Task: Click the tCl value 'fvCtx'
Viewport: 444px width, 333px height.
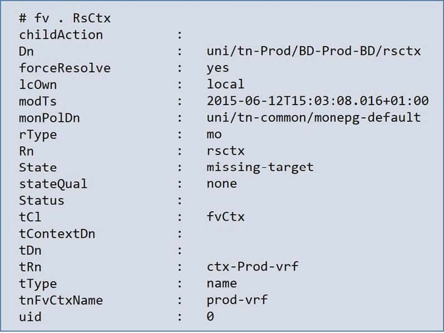Action: pos(225,217)
